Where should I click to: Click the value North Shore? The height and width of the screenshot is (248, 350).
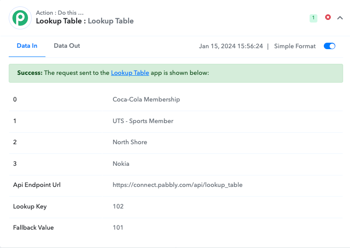click(130, 142)
